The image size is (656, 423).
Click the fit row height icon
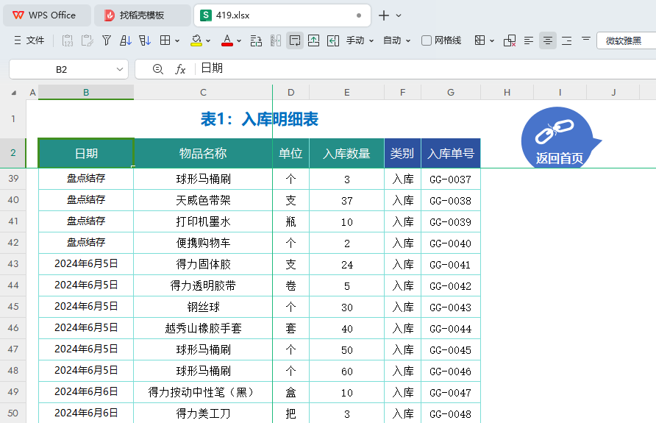point(314,40)
